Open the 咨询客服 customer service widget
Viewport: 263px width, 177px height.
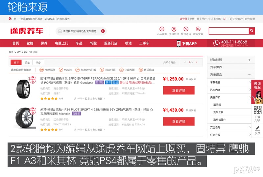tap(257, 92)
